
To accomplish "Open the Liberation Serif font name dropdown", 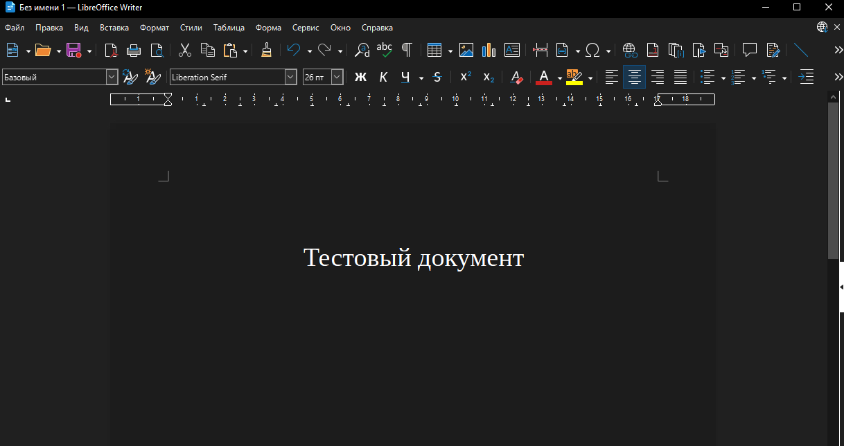I will [x=290, y=77].
